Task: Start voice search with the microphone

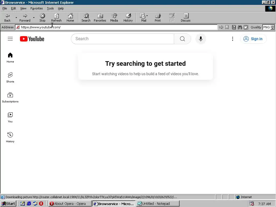Action: [x=201, y=39]
